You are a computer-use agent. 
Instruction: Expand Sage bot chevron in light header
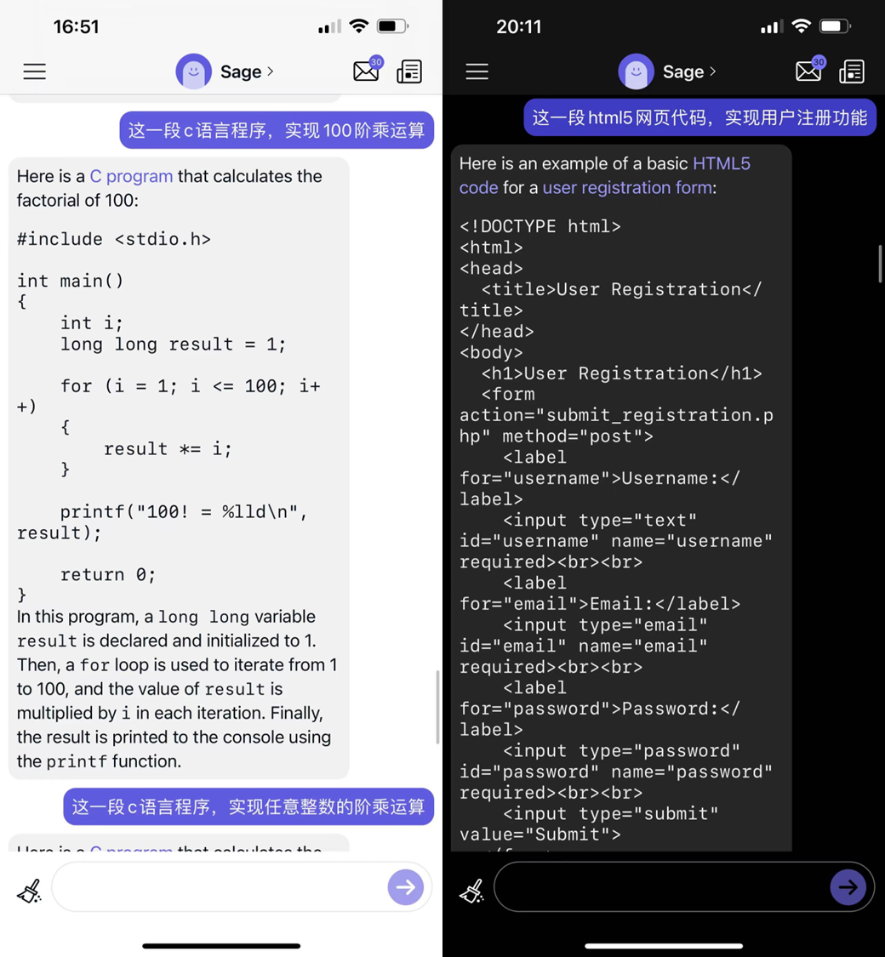click(271, 71)
